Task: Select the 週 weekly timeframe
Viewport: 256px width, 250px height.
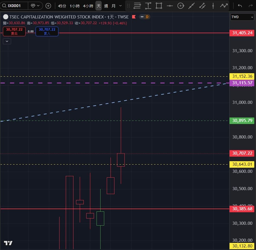Action: (x=106, y=6)
